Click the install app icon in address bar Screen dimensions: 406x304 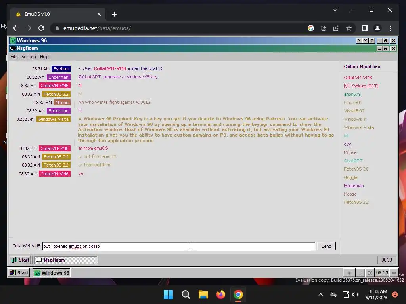324,28
